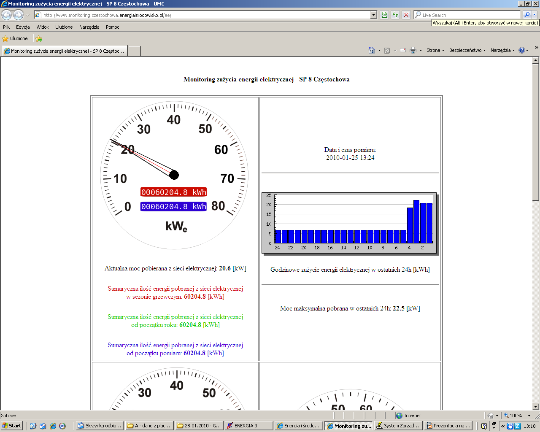The image size is (540, 432).
Task: Launch the first Quick Launch icon
Action: pos(33,426)
